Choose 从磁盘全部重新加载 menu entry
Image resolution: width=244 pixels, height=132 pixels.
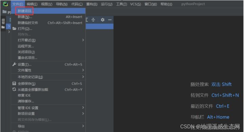48,90
